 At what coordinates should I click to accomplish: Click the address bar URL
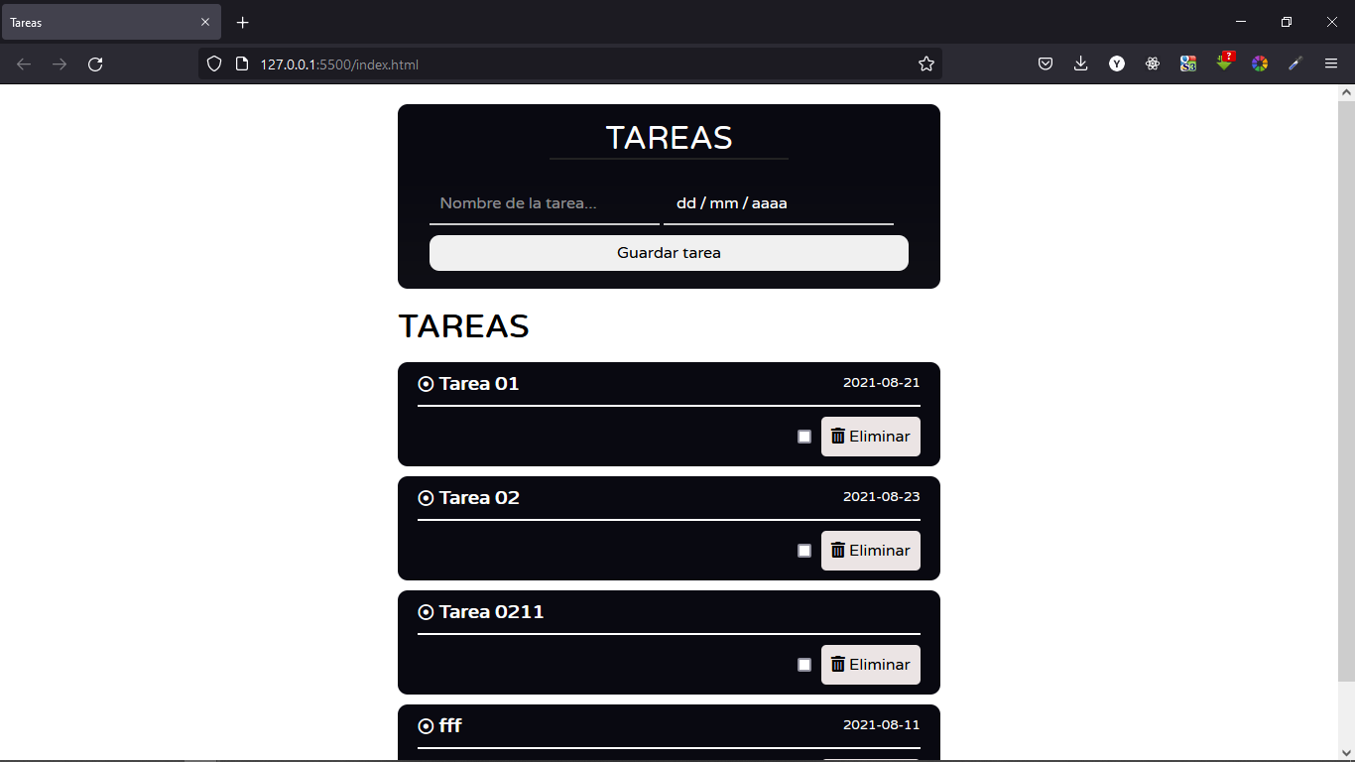pos(339,64)
